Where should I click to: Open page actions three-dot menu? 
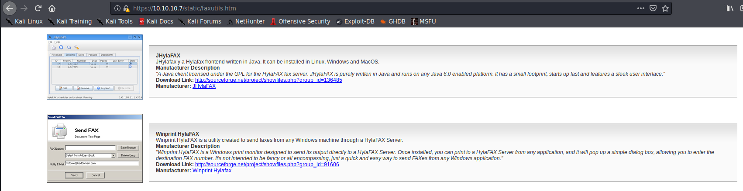click(x=640, y=8)
